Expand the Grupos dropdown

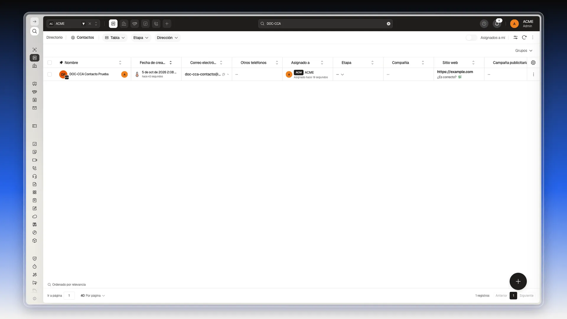(x=524, y=51)
